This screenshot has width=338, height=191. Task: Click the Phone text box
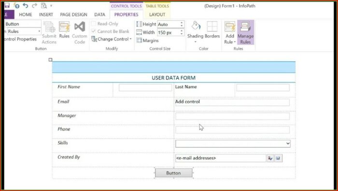coord(232,130)
